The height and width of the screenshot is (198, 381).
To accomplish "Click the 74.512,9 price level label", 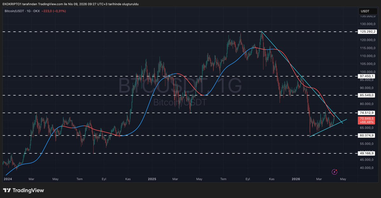I will (x=367, y=113).
